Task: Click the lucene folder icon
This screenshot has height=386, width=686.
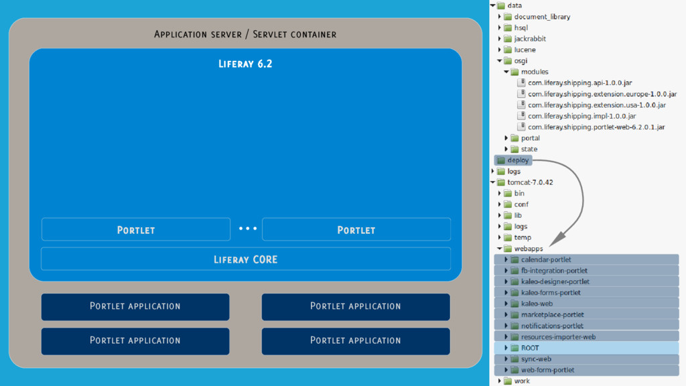Action: pyautogui.click(x=508, y=50)
